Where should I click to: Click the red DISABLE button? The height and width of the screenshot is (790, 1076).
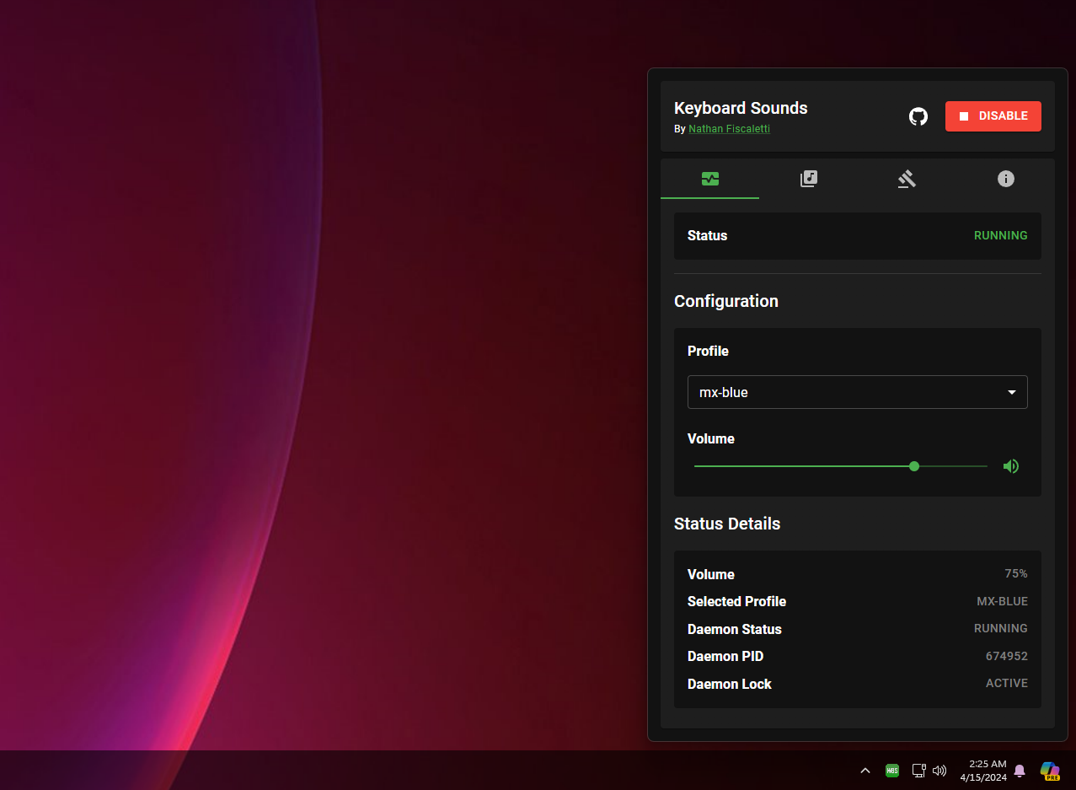pos(993,116)
